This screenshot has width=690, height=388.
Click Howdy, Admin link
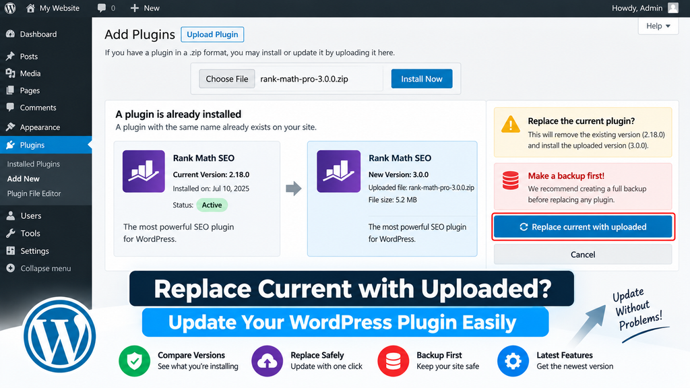637,8
